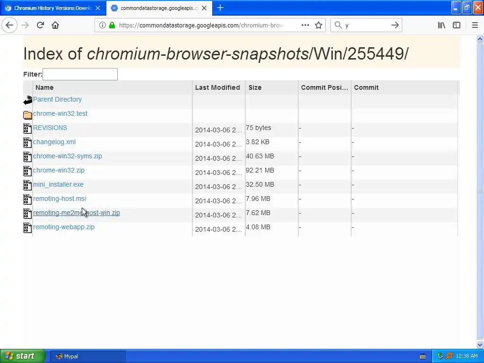Close the commondatastorage tab
The height and width of the screenshot is (363, 484).
point(204,8)
